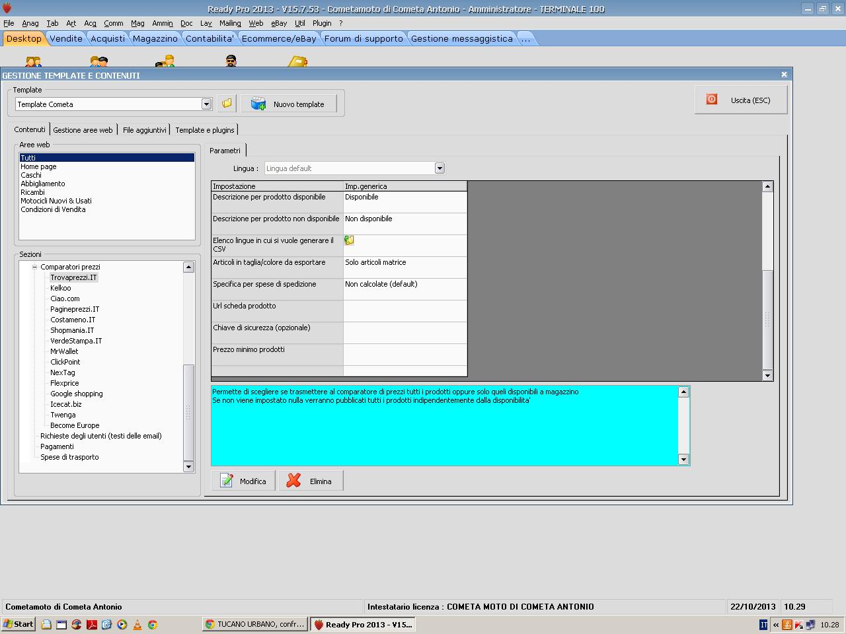This screenshot has height=634, width=846.
Task: Click the IT language bar indicator
Action: [763, 624]
